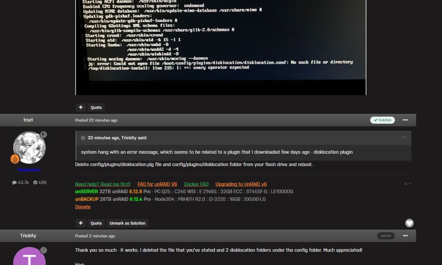Click the Author badge on Trickity's post
Viewport: 442px width, 265px height.
[x=385, y=236]
